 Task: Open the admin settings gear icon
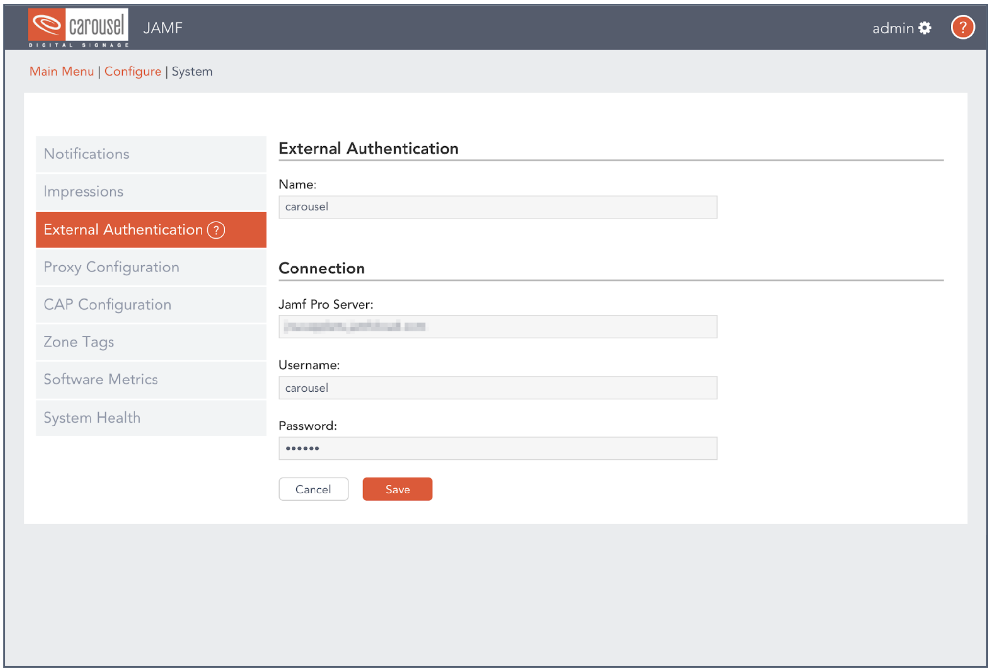pyautogui.click(x=924, y=28)
